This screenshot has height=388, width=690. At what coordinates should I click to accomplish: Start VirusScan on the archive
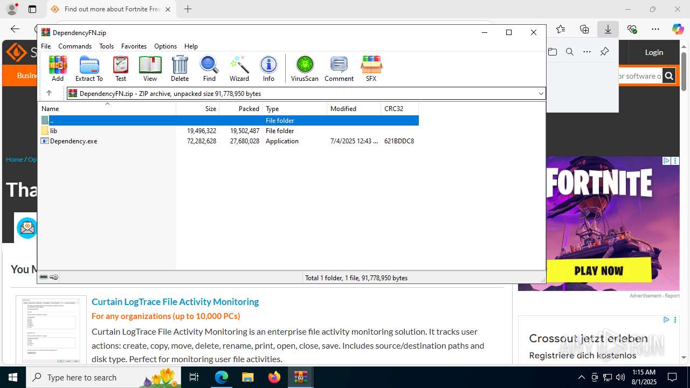(305, 68)
